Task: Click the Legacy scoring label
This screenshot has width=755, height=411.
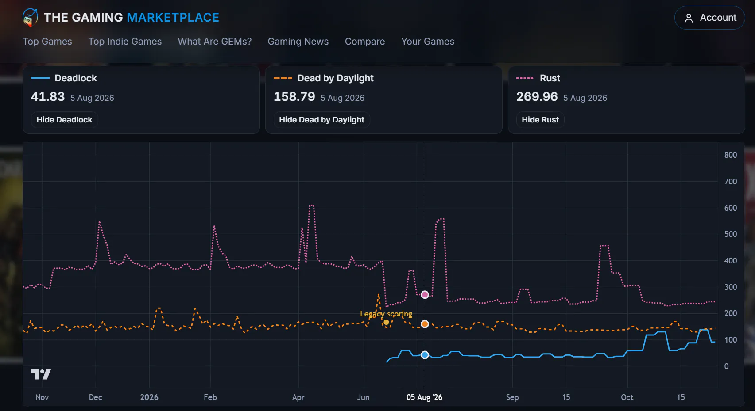Action: point(386,314)
